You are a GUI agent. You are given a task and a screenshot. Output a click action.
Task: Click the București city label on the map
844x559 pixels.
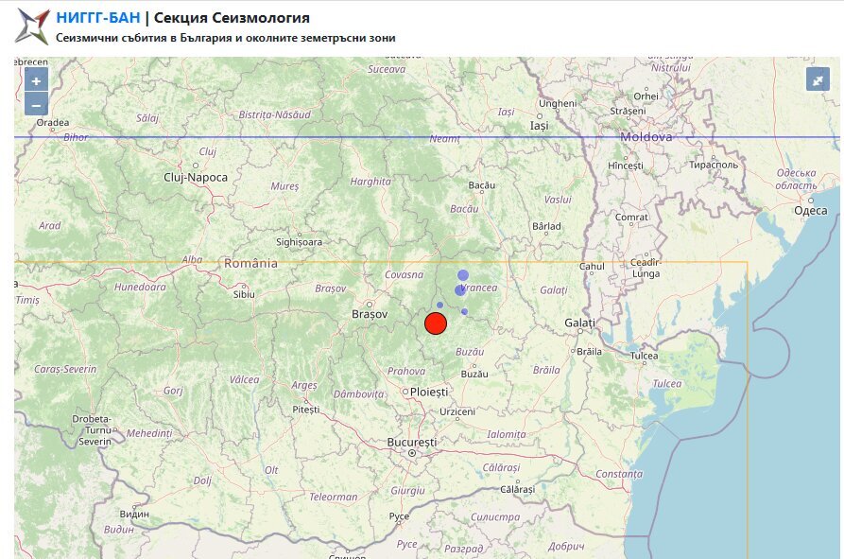click(412, 442)
